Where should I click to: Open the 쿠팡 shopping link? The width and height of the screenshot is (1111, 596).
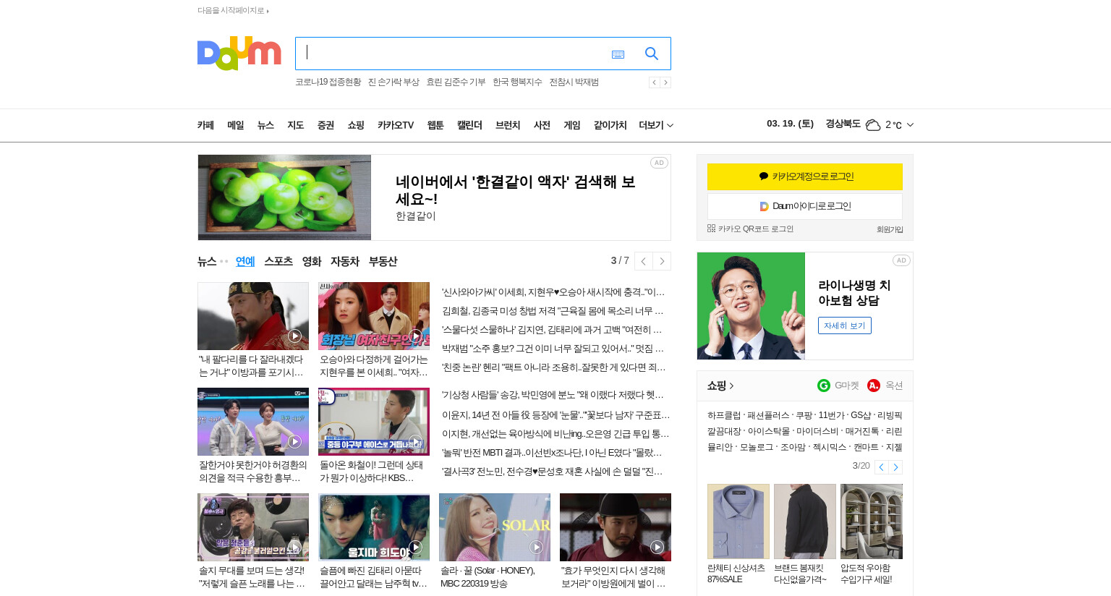(804, 415)
